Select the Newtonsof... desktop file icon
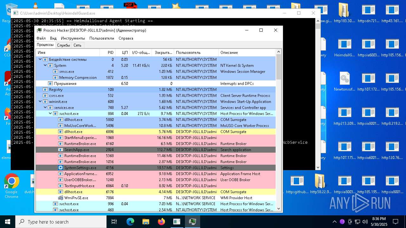 pos(344,81)
